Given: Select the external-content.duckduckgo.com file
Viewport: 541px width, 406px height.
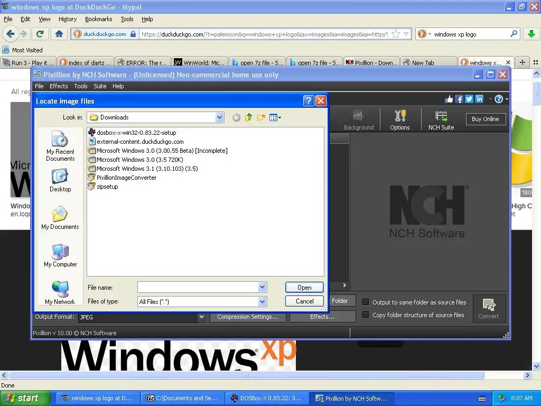Looking at the screenshot, I should 136,142.
